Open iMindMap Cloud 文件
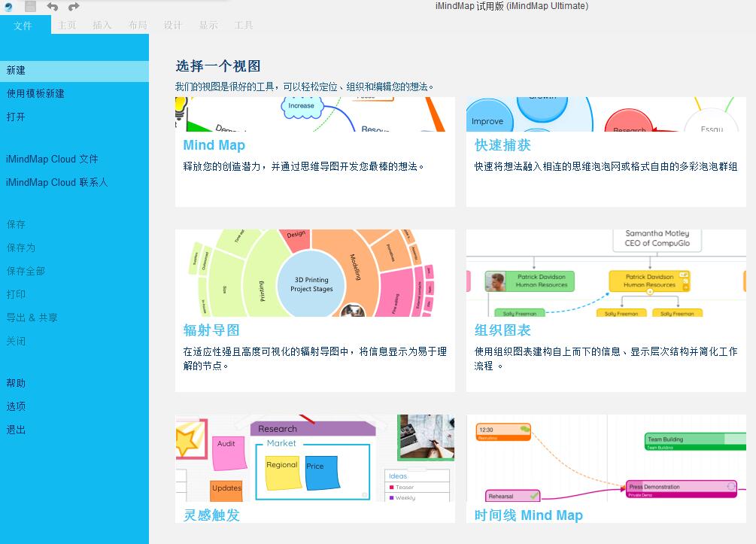The image size is (756, 544). (x=52, y=160)
